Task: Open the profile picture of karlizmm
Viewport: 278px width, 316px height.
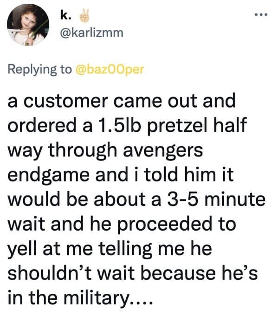Action: 28,25
